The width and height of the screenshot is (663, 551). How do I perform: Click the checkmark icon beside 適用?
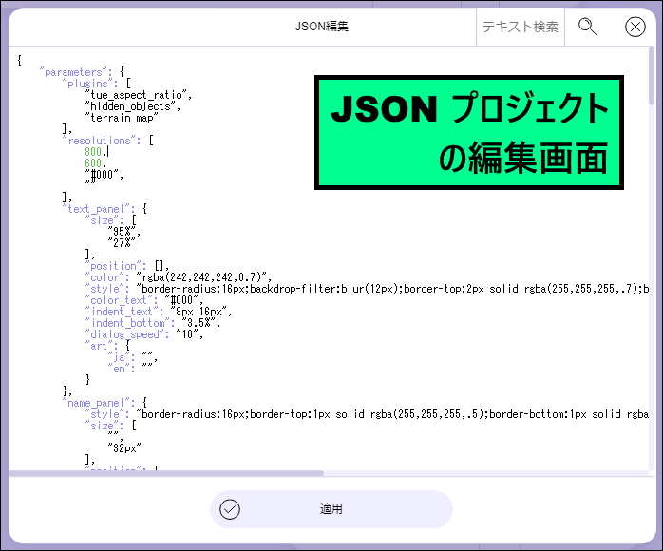230,509
